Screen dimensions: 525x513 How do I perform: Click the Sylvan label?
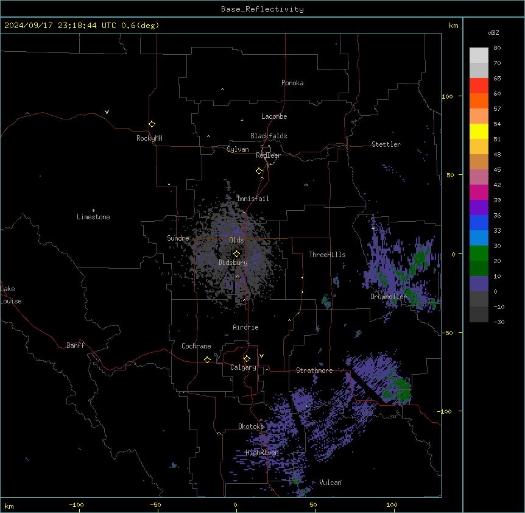238,149
